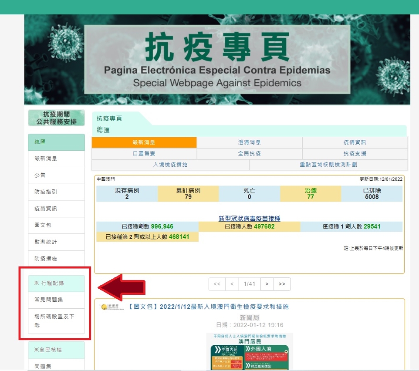Open the 2022/1/12 最新入境澳門衛生檢疫要求 article link
This screenshot has height=371, width=419.
point(209,307)
